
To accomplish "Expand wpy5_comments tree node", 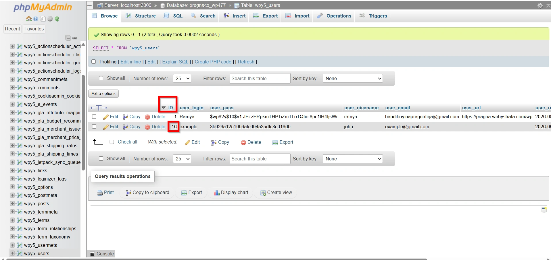I will pyautogui.click(x=12, y=88).
